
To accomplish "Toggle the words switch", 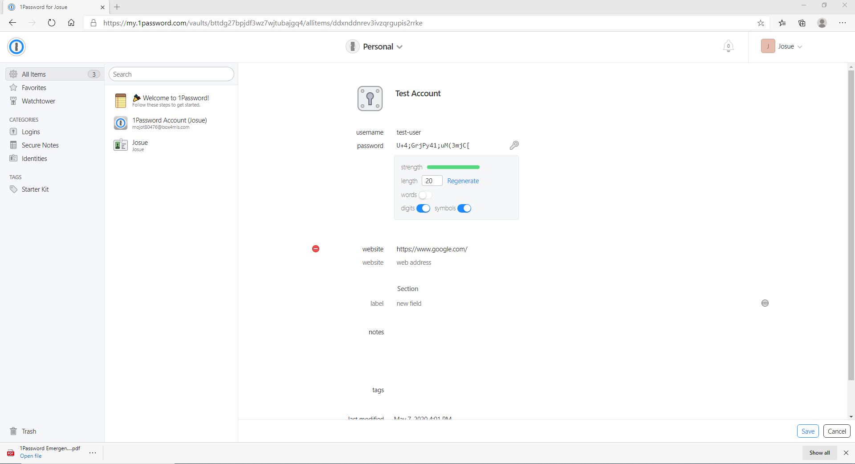I will [425, 195].
